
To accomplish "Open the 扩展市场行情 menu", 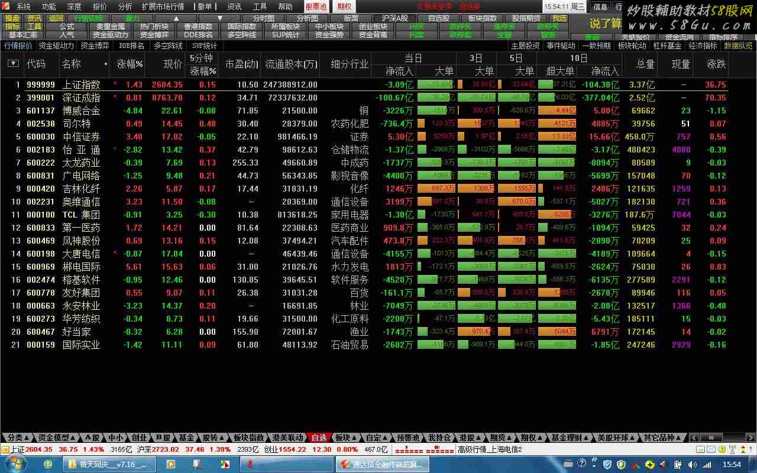I will click(x=163, y=7).
